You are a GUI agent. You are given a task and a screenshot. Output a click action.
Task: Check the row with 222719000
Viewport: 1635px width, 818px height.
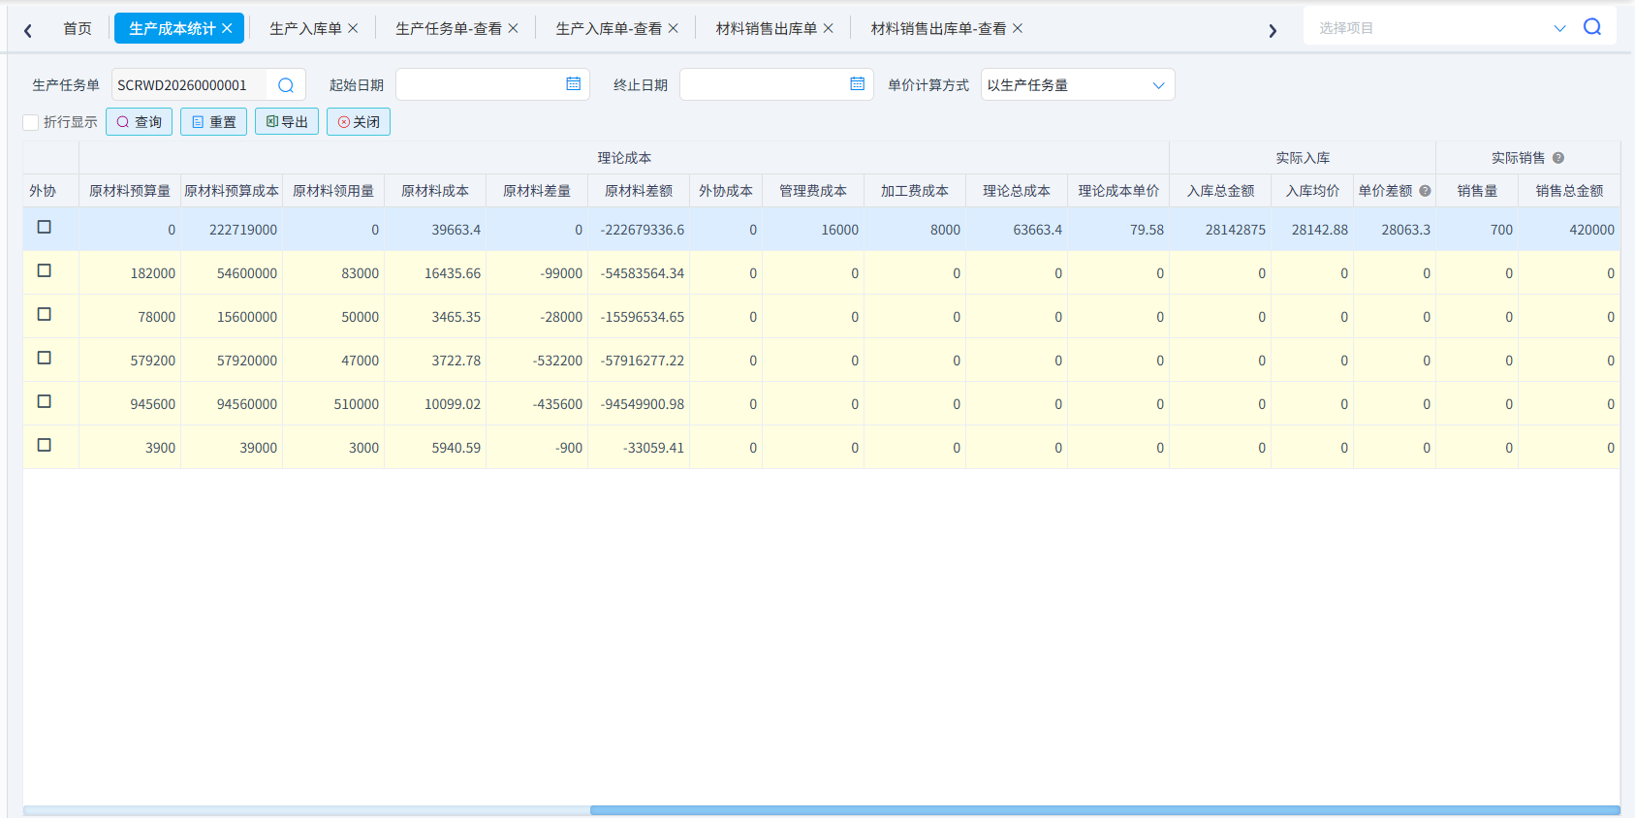tap(44, 227)
